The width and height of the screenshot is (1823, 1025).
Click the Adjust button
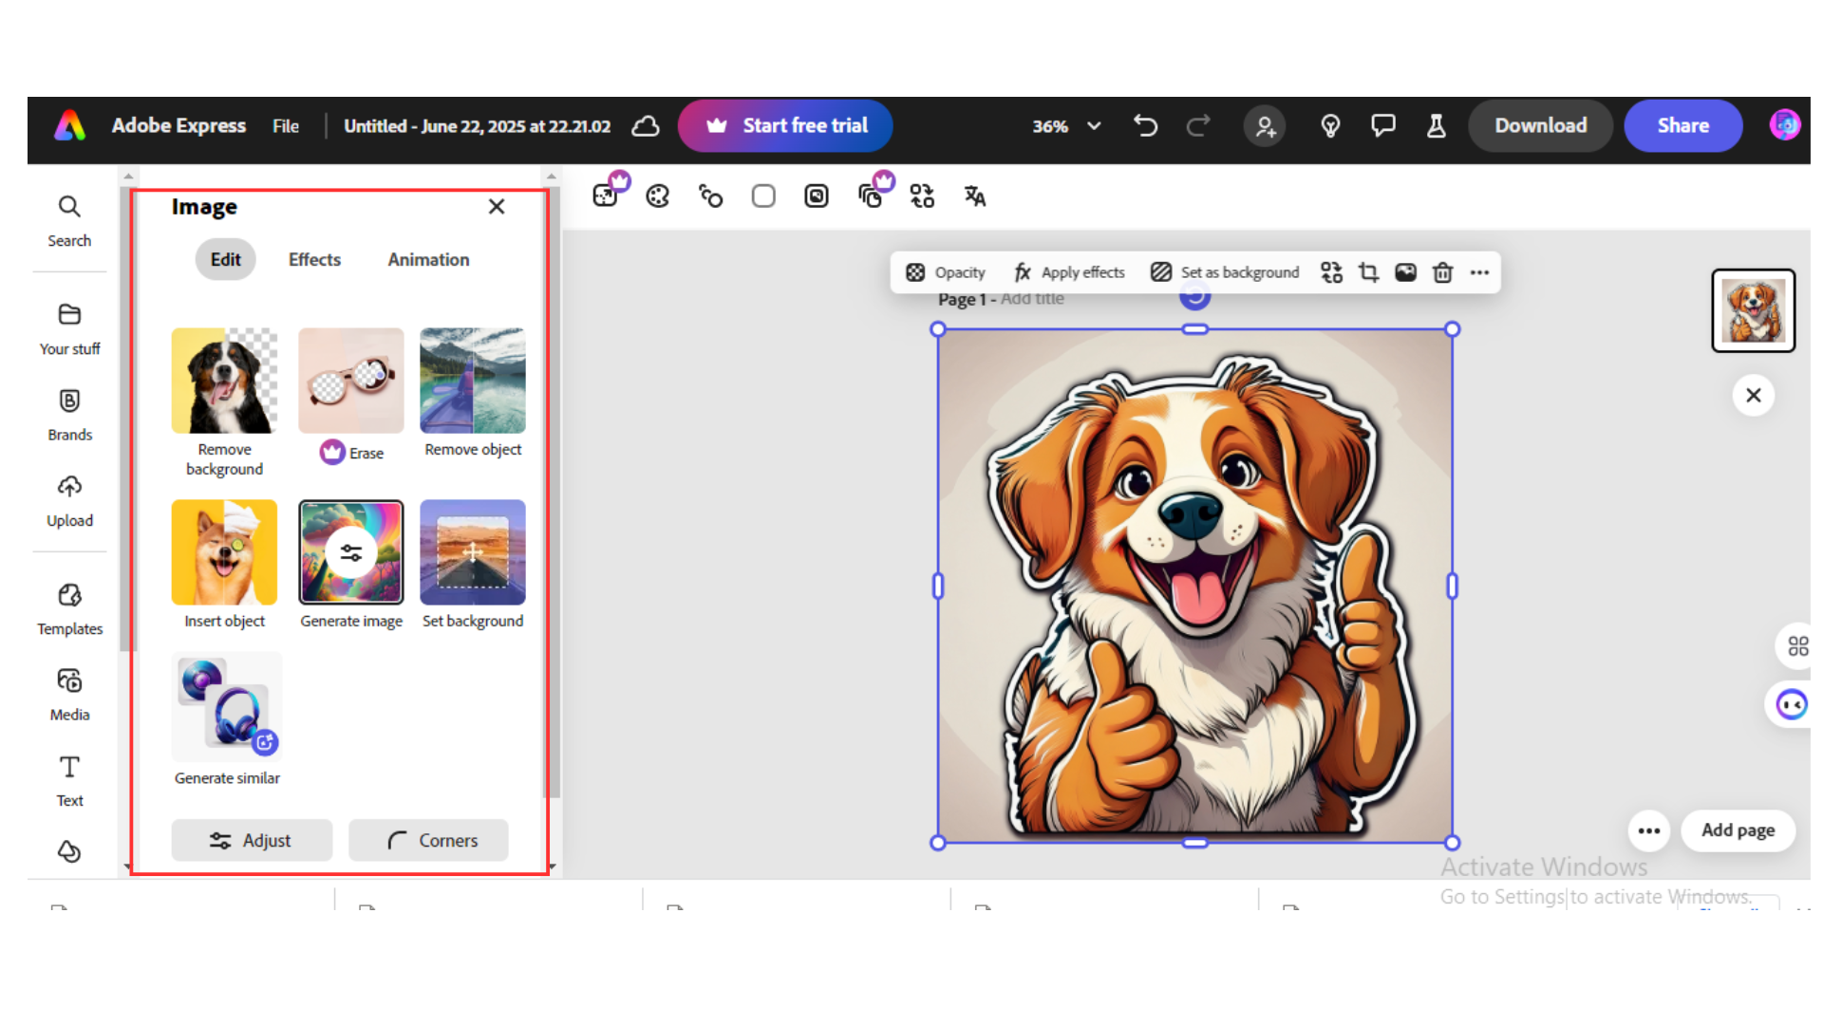(252, 840)
